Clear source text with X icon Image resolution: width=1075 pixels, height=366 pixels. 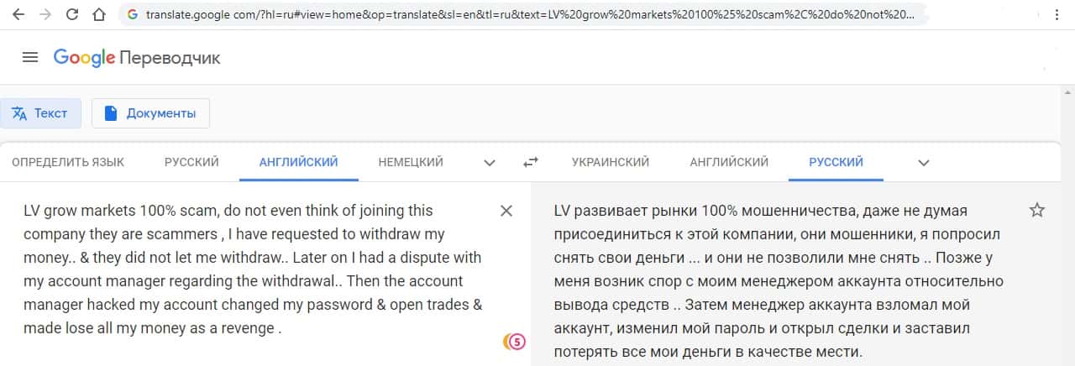click(x=506, y=211)
